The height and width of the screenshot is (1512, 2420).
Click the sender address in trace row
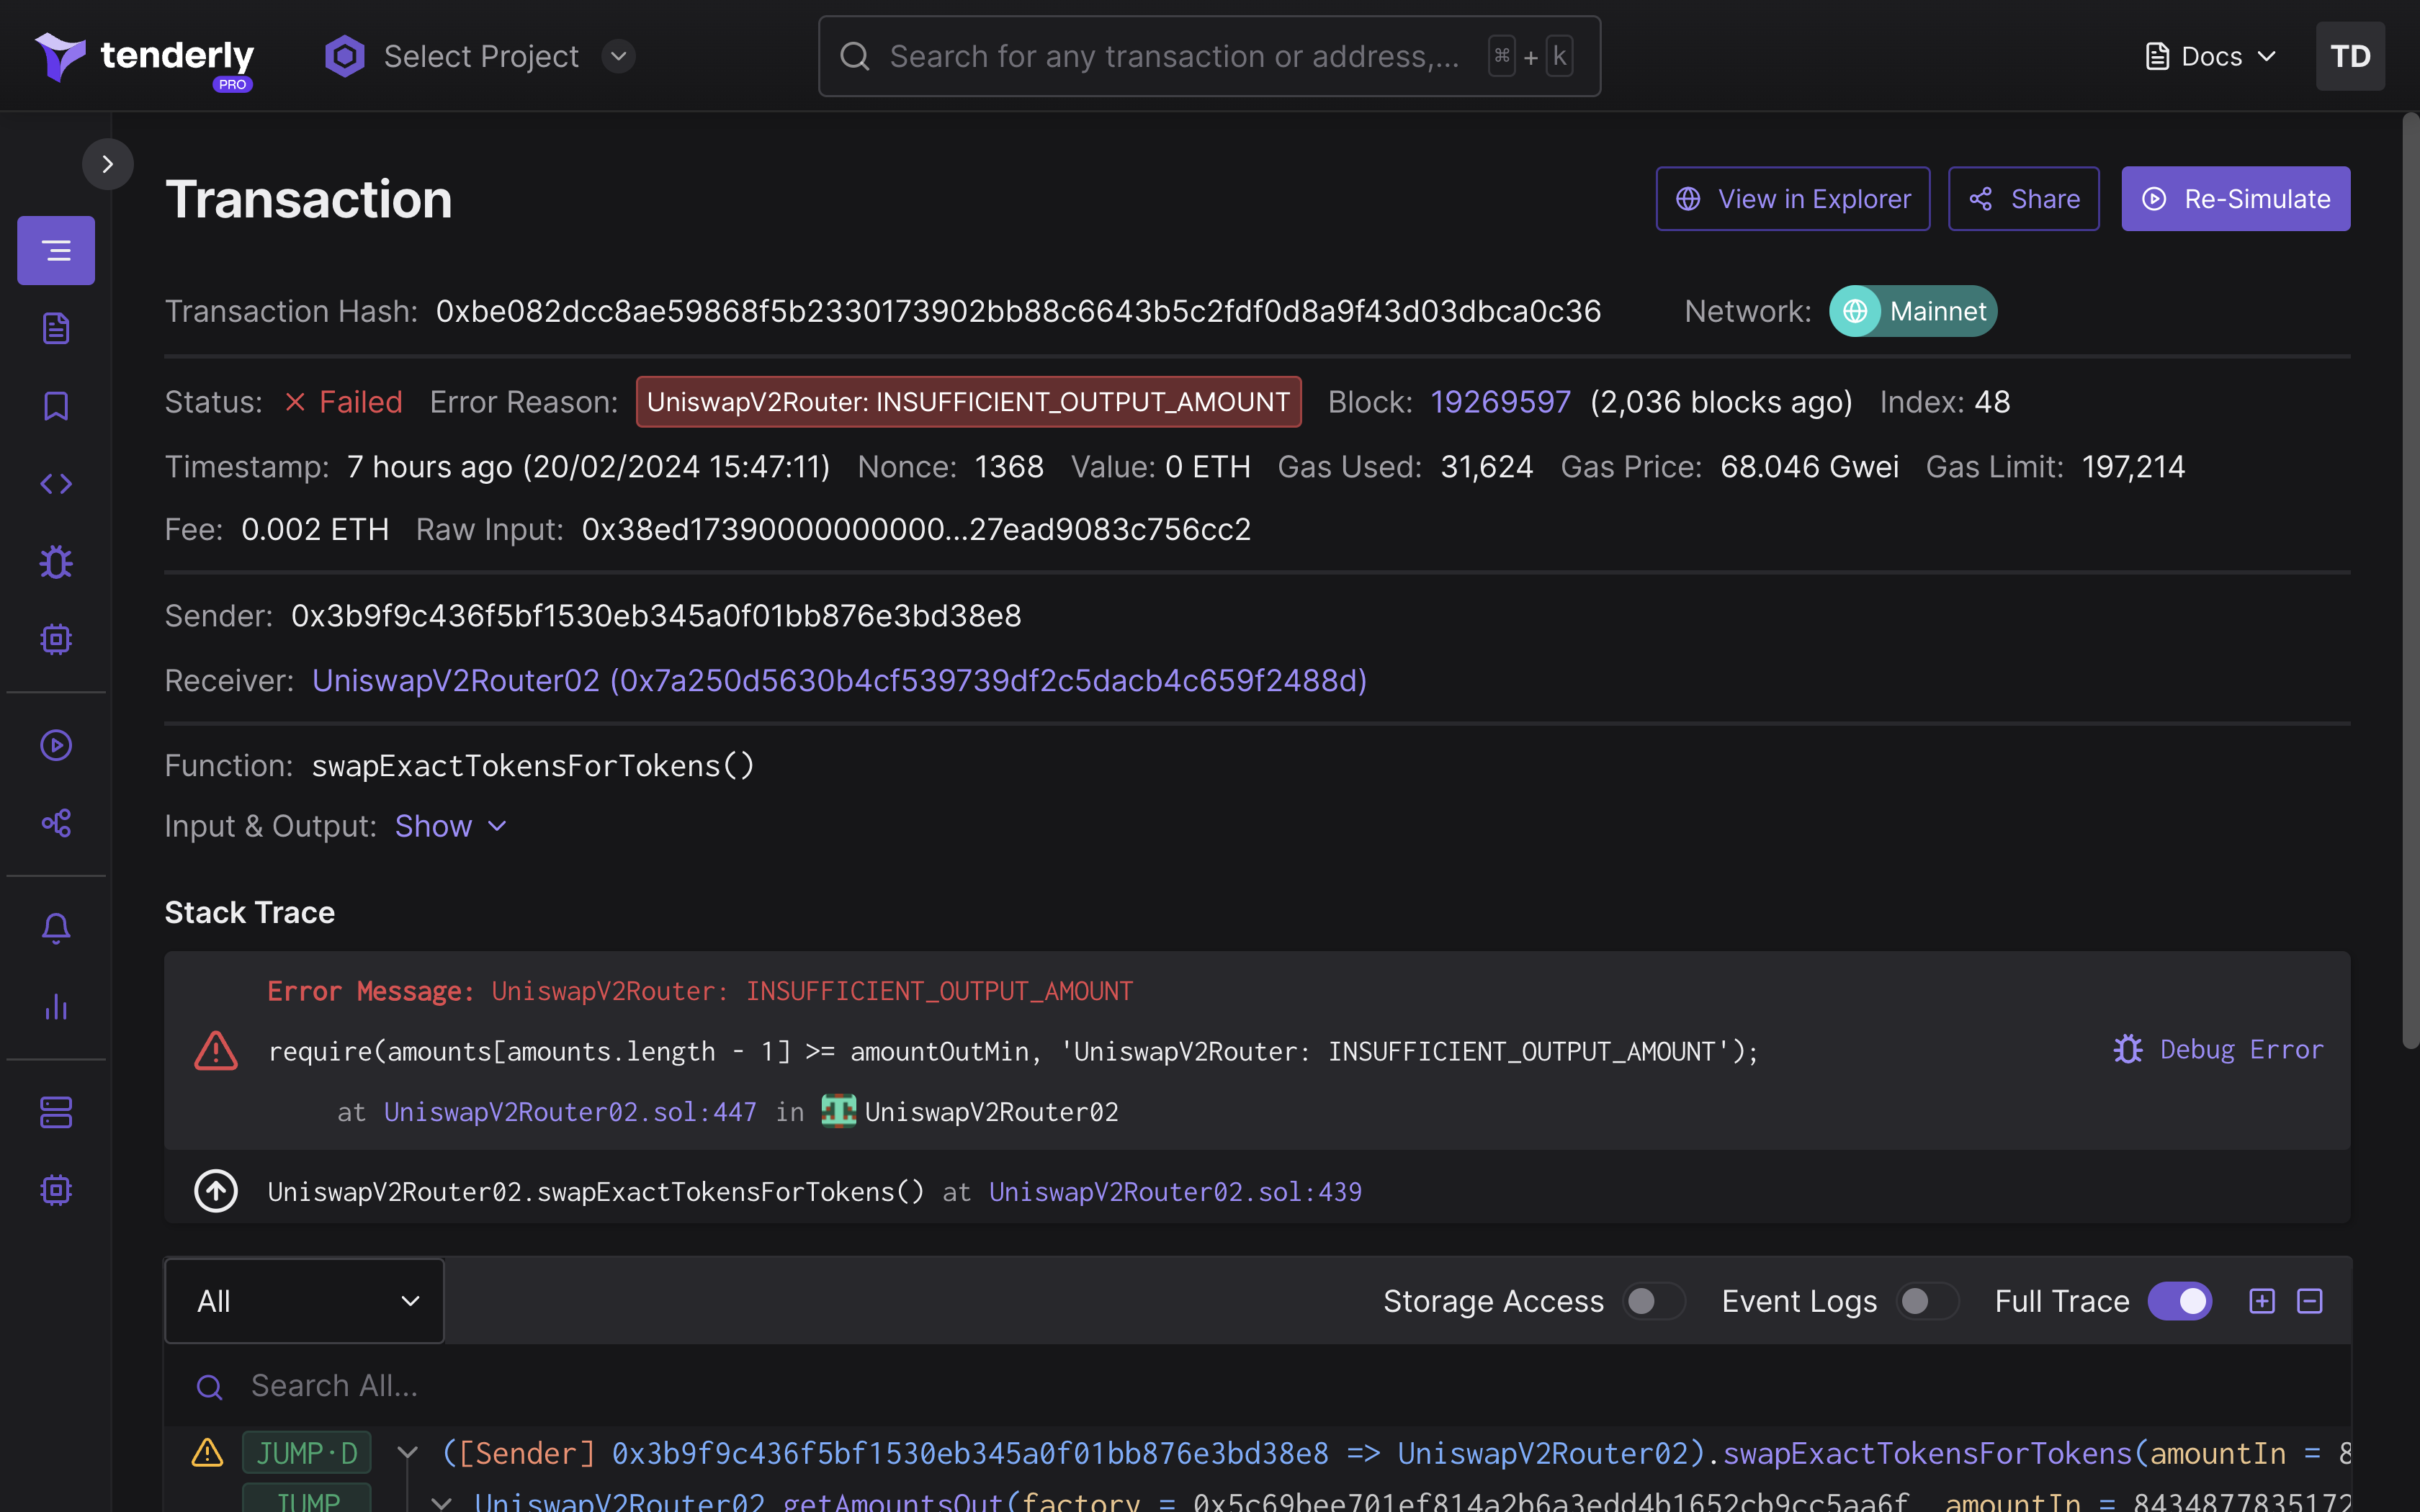point(970,1453)
